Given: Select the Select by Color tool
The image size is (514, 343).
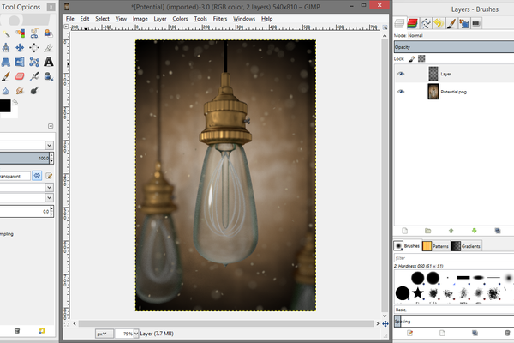Looking at the screenshot, I should [x=20, y=33].
